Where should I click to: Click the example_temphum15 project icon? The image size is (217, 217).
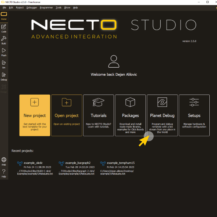point(103,164)
